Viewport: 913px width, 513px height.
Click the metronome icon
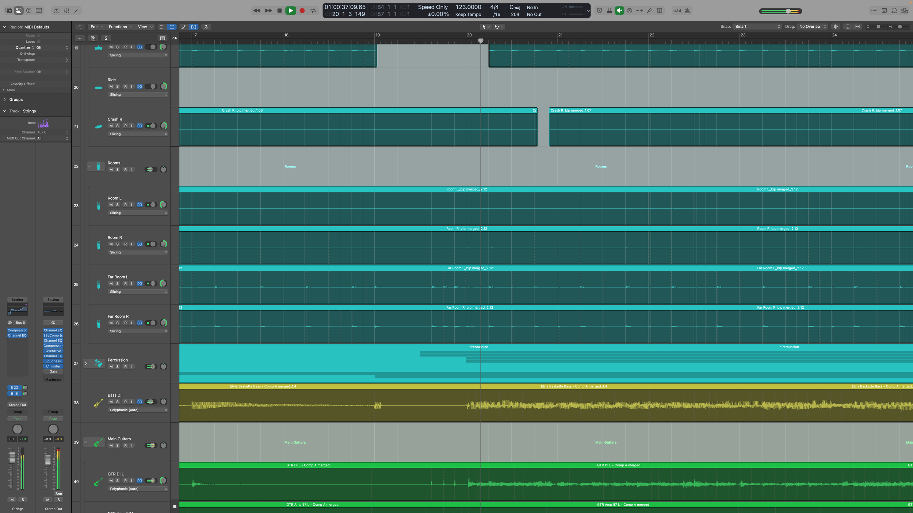(687, 11)
